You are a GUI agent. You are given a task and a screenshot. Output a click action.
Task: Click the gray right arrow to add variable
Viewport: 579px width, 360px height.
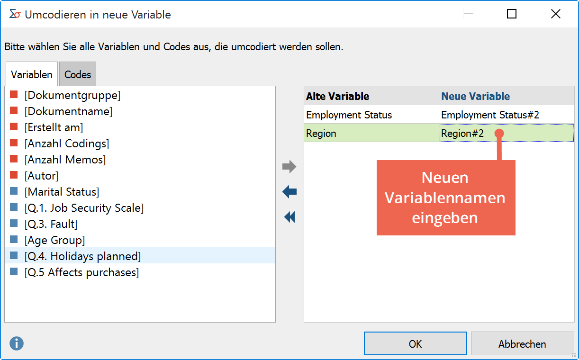(289, 167)
